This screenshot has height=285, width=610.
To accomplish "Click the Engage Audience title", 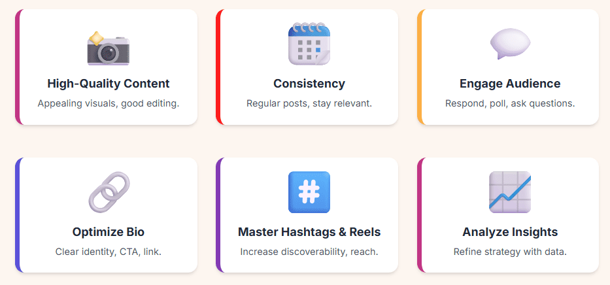I will pyautogui.click(x=510, y=84).
